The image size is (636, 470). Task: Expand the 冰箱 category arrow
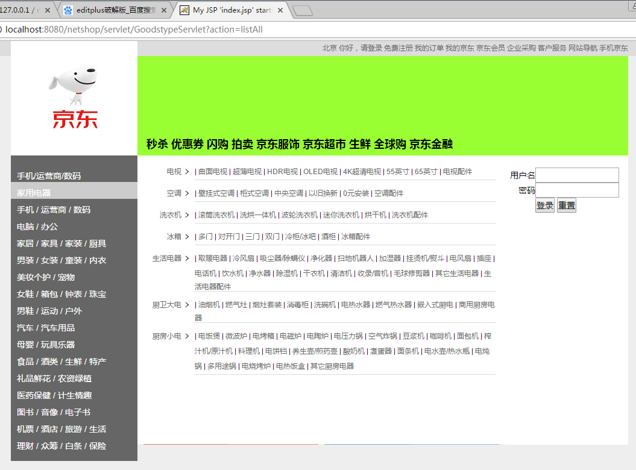click(x=187, y=237)
